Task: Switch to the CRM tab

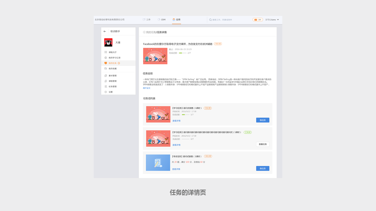Action: coord(161,20)
